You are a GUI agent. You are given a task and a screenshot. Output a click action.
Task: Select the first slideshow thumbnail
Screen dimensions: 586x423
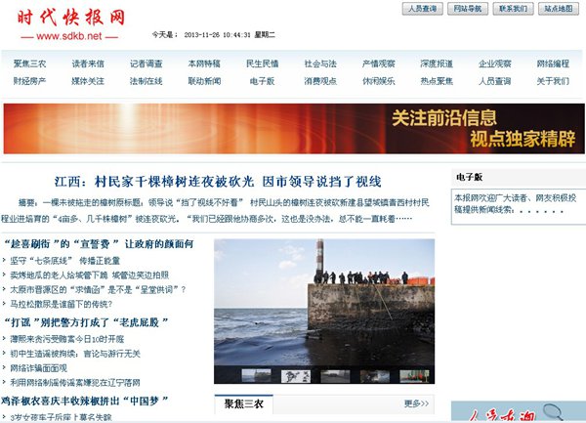[256, 375]
